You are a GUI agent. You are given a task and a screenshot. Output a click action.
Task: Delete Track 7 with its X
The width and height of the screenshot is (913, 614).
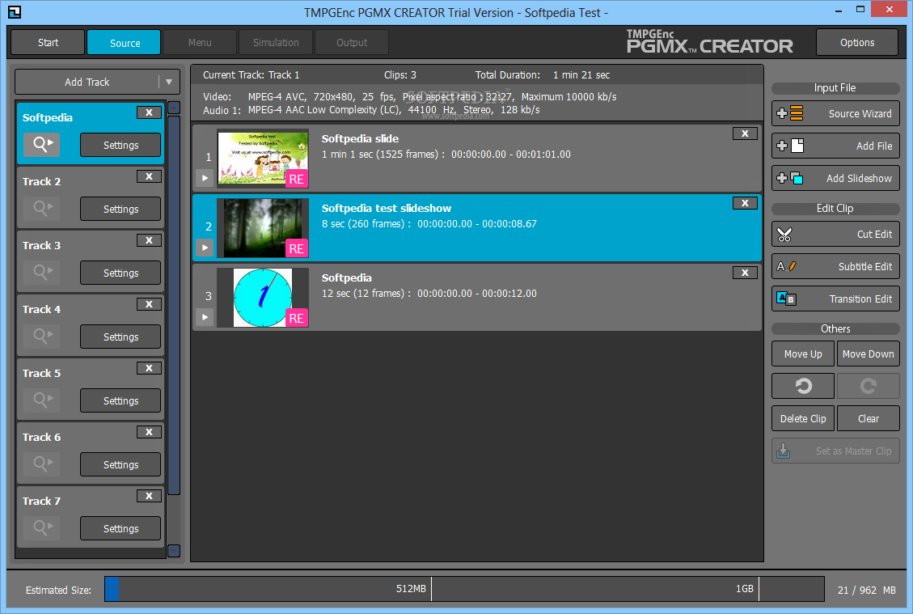149,496
